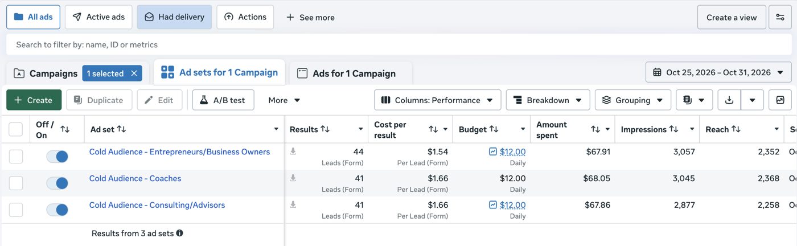This screenshot has width=797, height=246.
Task: Sort by Budget column arrows
Action: (x=494, y=129)
